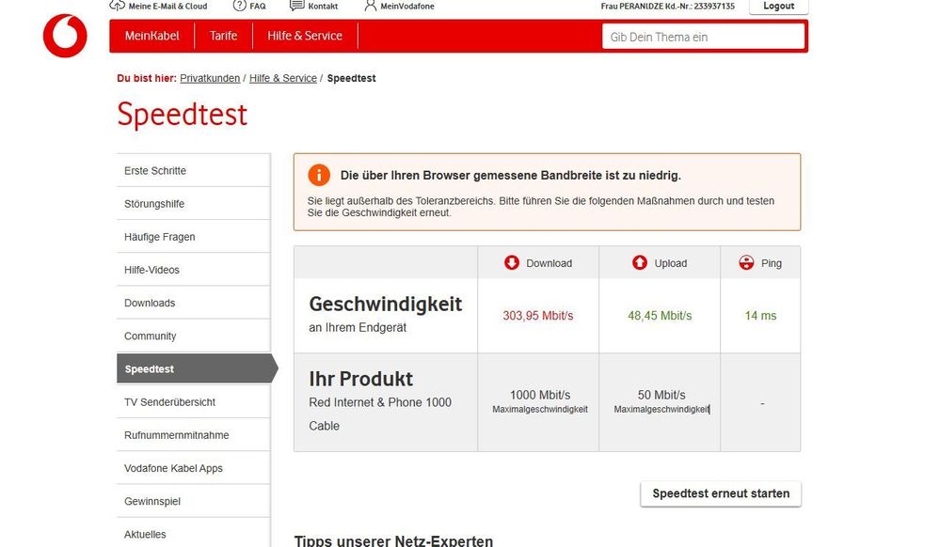Follow the Privatkunden breadcrumb link
940x547 pixels.
[x=210, y=78]
